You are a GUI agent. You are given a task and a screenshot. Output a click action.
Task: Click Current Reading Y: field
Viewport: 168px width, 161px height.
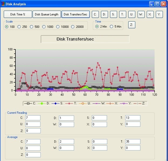click(x=133, y=124)
